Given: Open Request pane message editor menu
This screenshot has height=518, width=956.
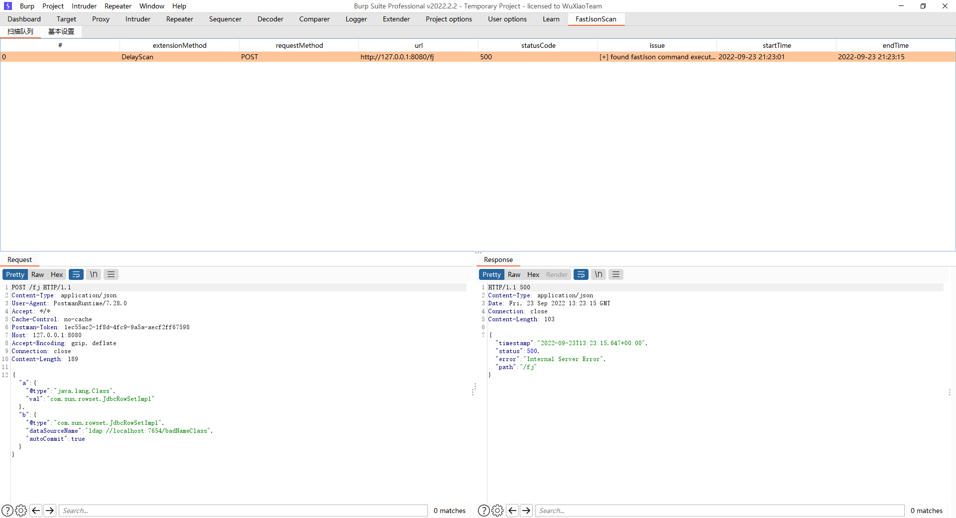Looking at the screenshot, I should [x=111, y=274].
